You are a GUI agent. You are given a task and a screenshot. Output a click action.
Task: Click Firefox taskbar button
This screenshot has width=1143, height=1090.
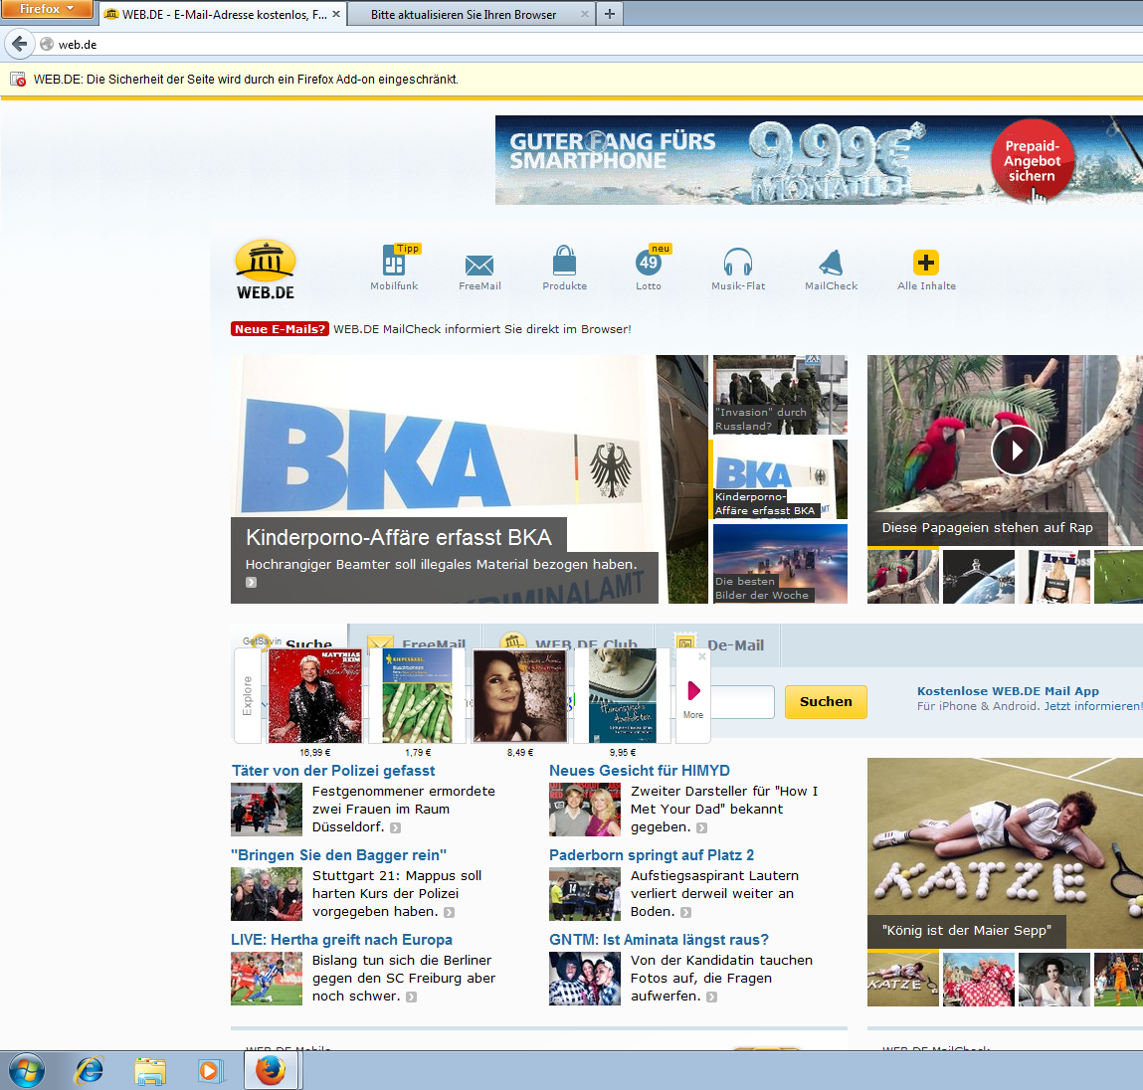[271, 1070]
